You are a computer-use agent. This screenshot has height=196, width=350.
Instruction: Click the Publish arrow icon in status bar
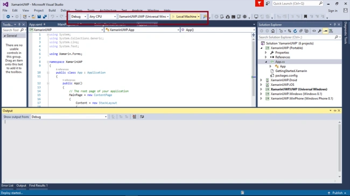(x=329, y=193)
